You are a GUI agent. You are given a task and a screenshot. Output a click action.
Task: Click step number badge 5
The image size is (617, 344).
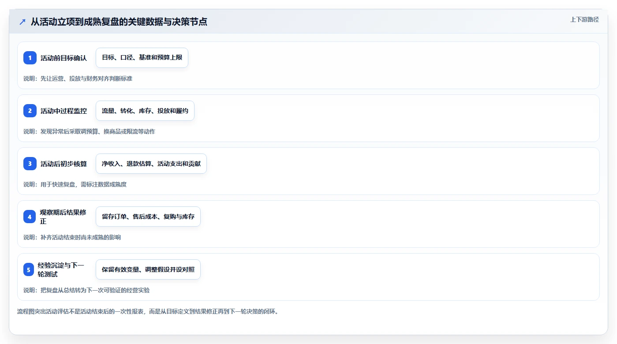tap(29, 269)
